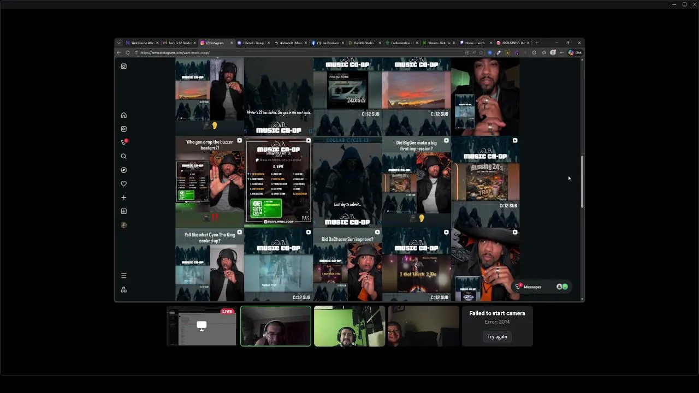Switch to the Live Producer tab

(328, 43)
